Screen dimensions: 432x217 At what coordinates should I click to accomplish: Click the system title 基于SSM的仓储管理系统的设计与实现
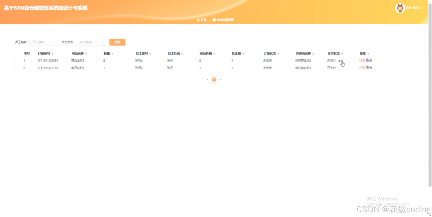click(x=46, y=8)
